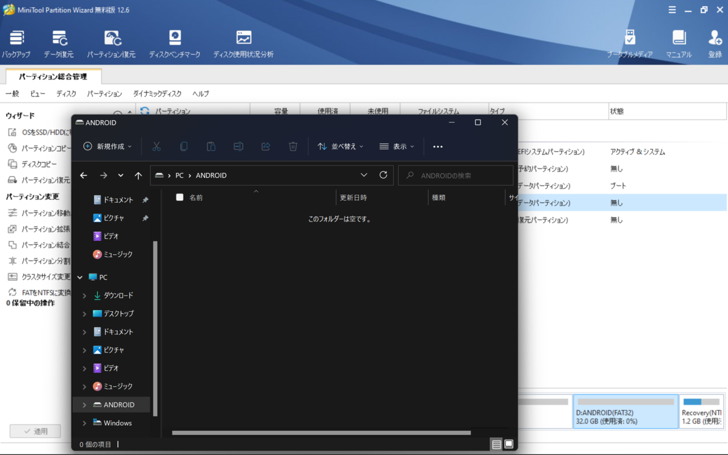Open the パーティション menu
This screenshot has width=728, height=455.
pyautogui.click(x=104, y=93)
